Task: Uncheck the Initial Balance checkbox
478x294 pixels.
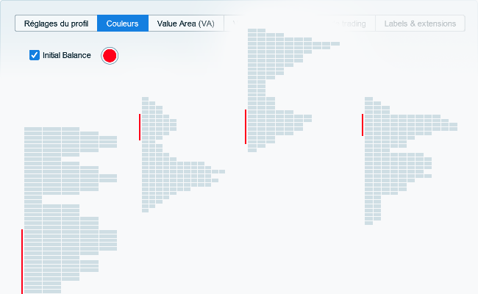Action: click(35, 55)
